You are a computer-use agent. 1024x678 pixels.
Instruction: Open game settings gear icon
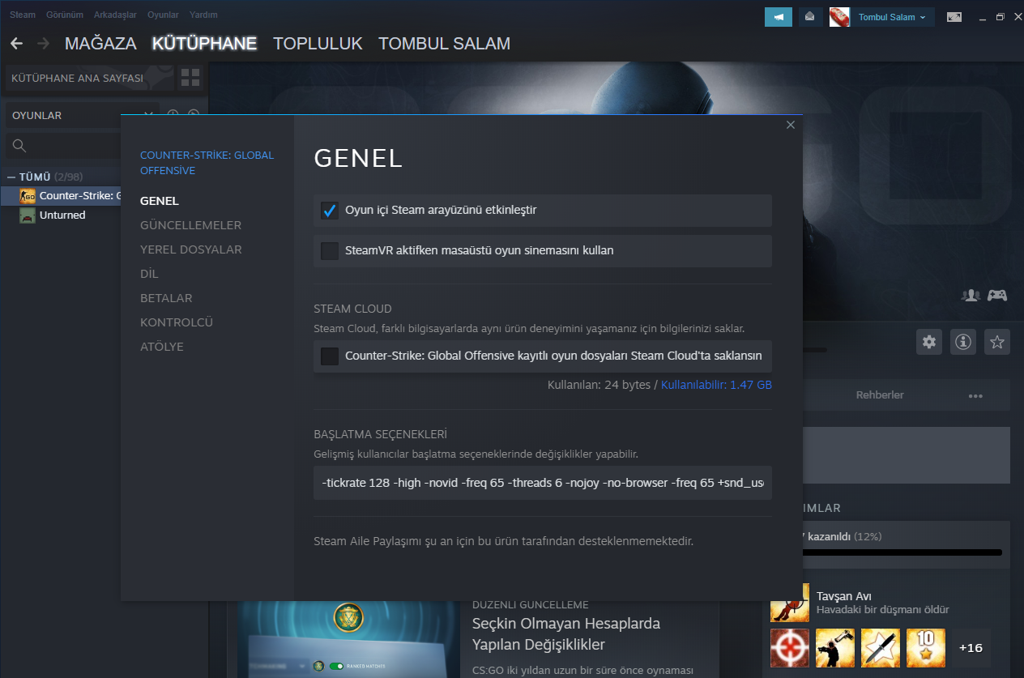point(929,342)
